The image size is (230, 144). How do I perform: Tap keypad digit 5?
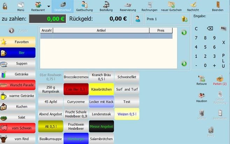click(x=205, y=47)
